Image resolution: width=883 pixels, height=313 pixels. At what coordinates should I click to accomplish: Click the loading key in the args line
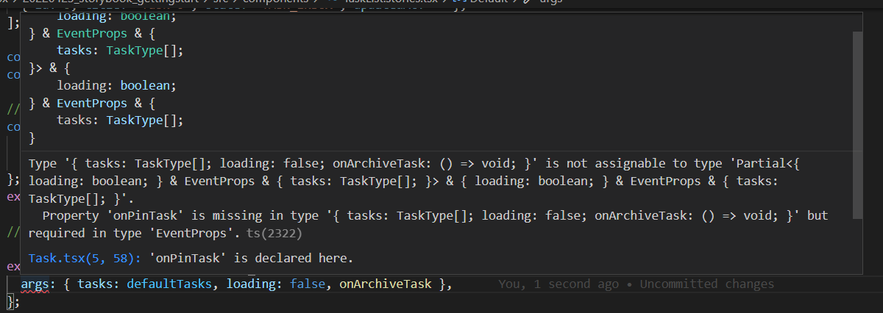click(250, 284)
